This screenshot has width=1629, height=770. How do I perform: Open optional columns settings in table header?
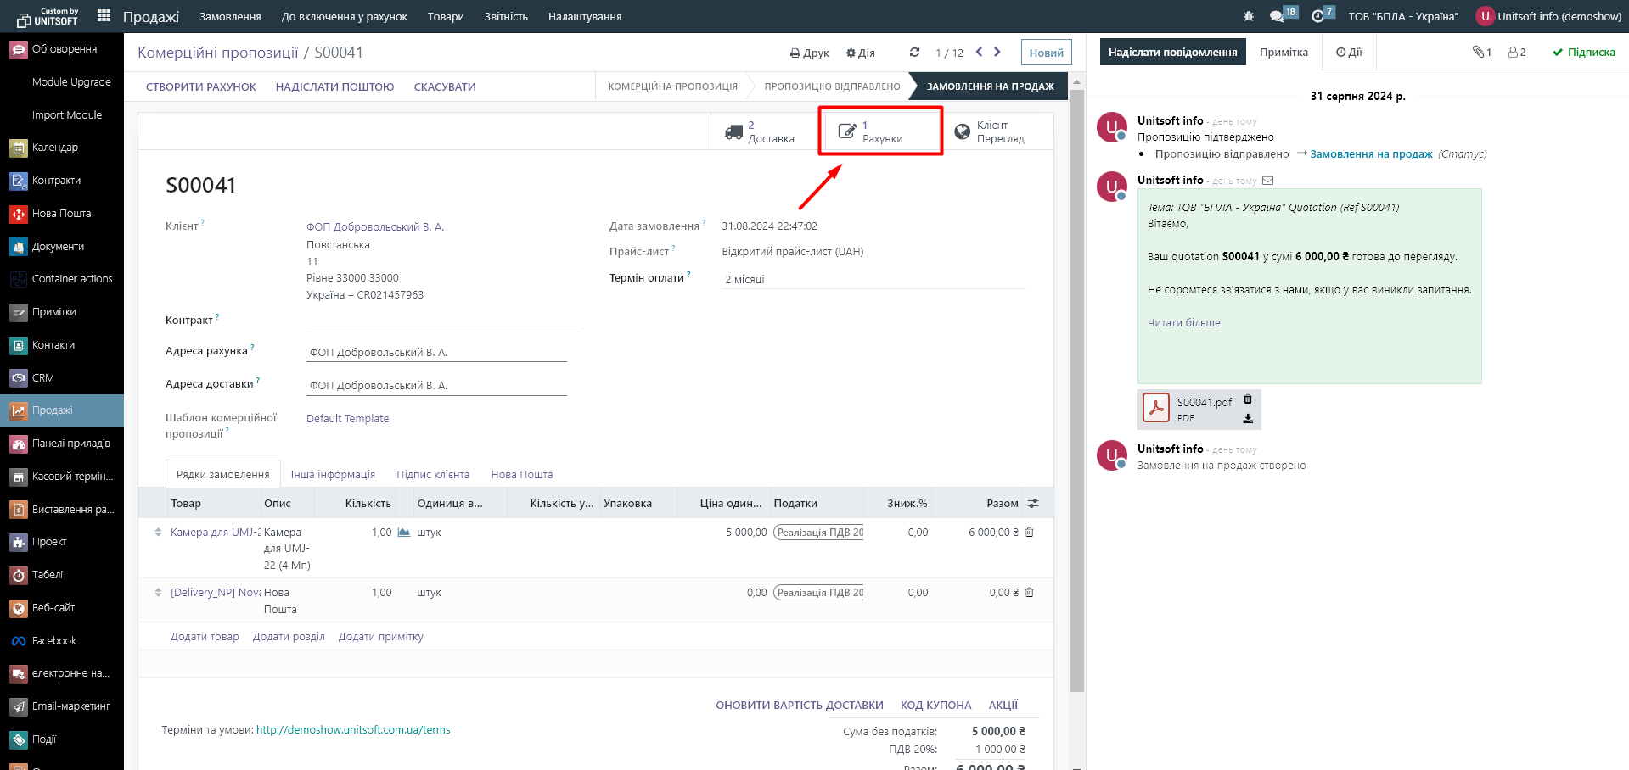pos(1033,504)
